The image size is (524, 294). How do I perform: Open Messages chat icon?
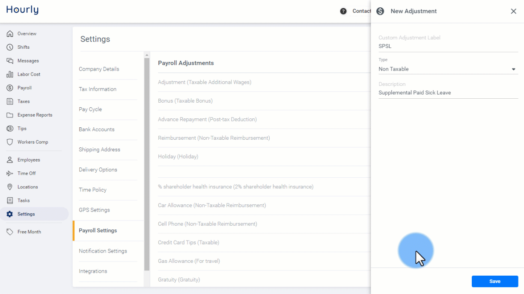tap(10, 61)
